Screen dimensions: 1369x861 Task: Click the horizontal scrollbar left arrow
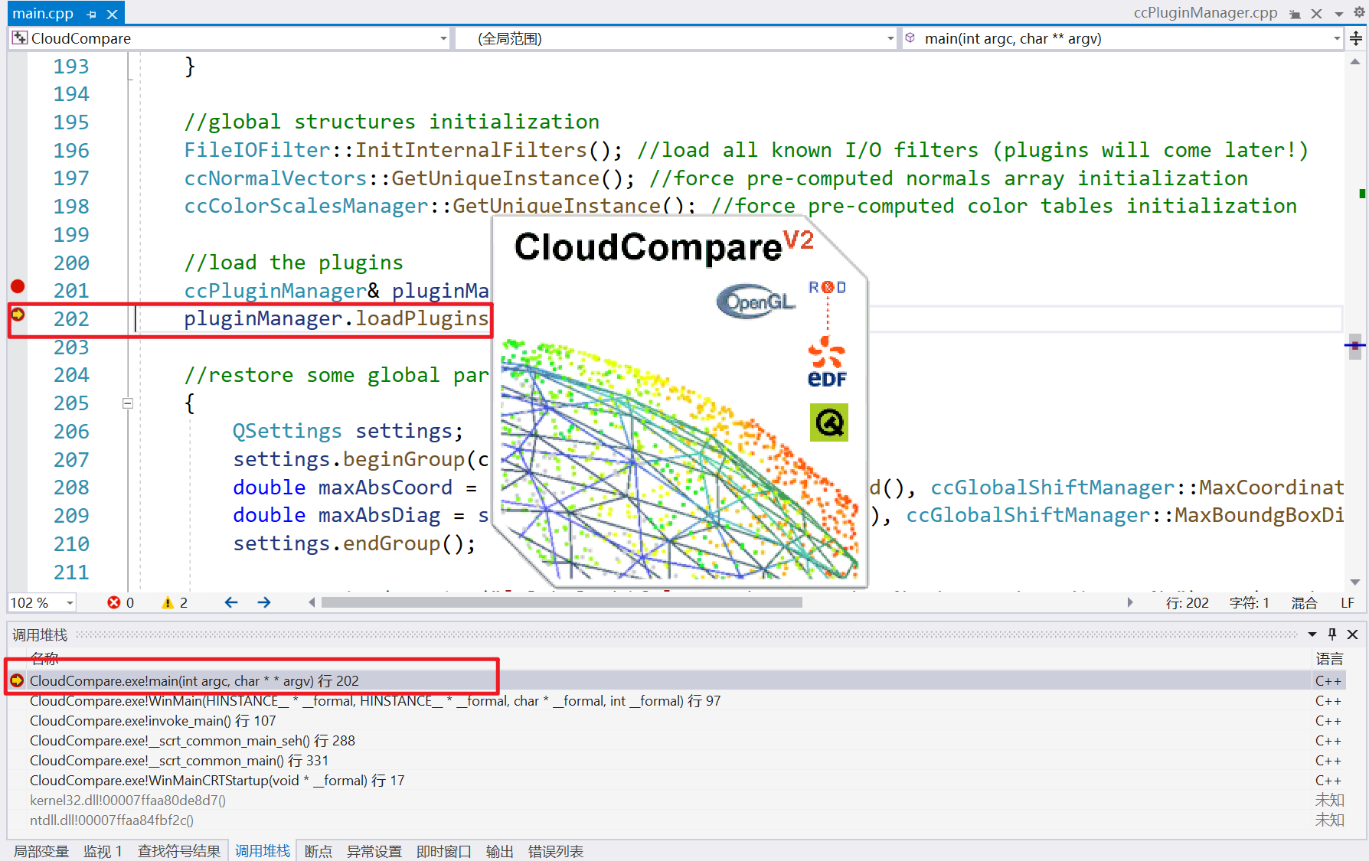pos(312,603)
